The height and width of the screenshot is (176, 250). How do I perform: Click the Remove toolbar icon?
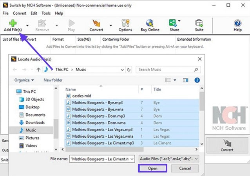[42, 23]
